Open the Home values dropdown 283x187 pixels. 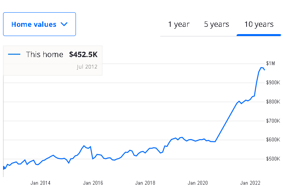click(39, 24)
